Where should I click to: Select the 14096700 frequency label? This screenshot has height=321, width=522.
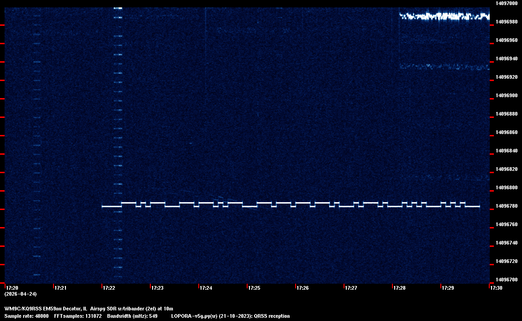click(x=506, y=280)
